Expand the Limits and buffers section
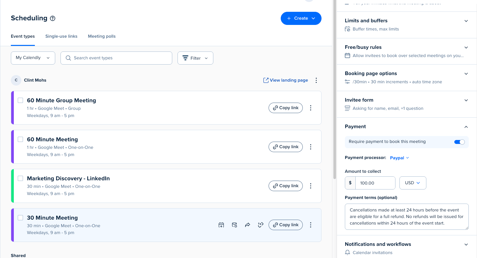477x258 pixels. point(406,25)
